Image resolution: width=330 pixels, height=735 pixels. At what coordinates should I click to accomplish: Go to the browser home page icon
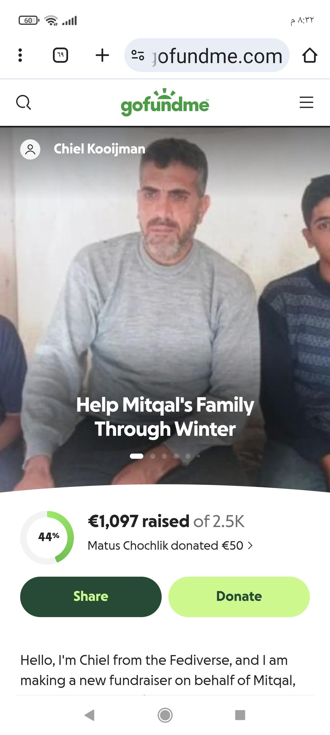pyautogui.click(x=310, y=55)
